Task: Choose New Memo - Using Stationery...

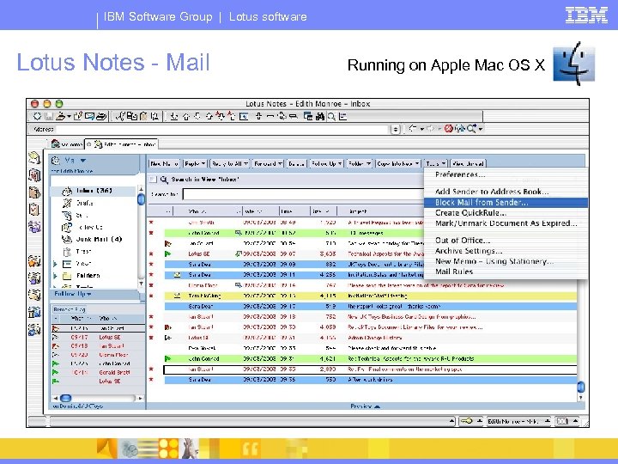Action: coord(494,261)
